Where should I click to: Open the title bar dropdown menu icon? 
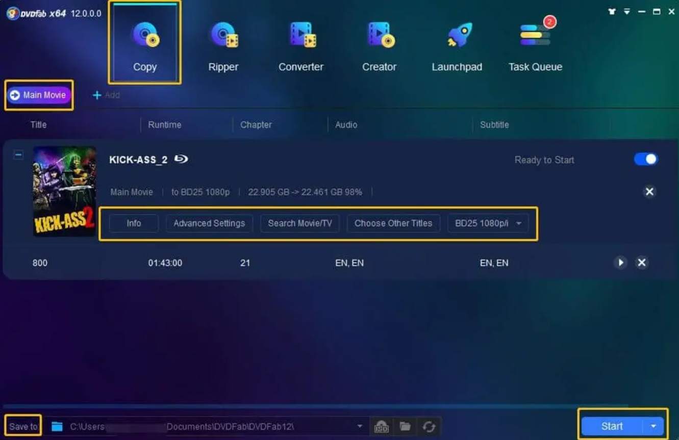[627, 11]
